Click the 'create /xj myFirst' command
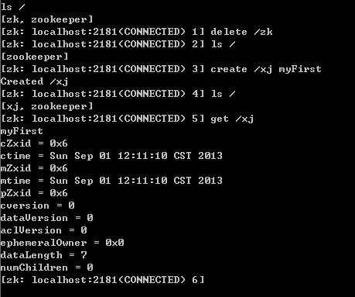Screen dimensions: 355x297 tap(266, 69)
